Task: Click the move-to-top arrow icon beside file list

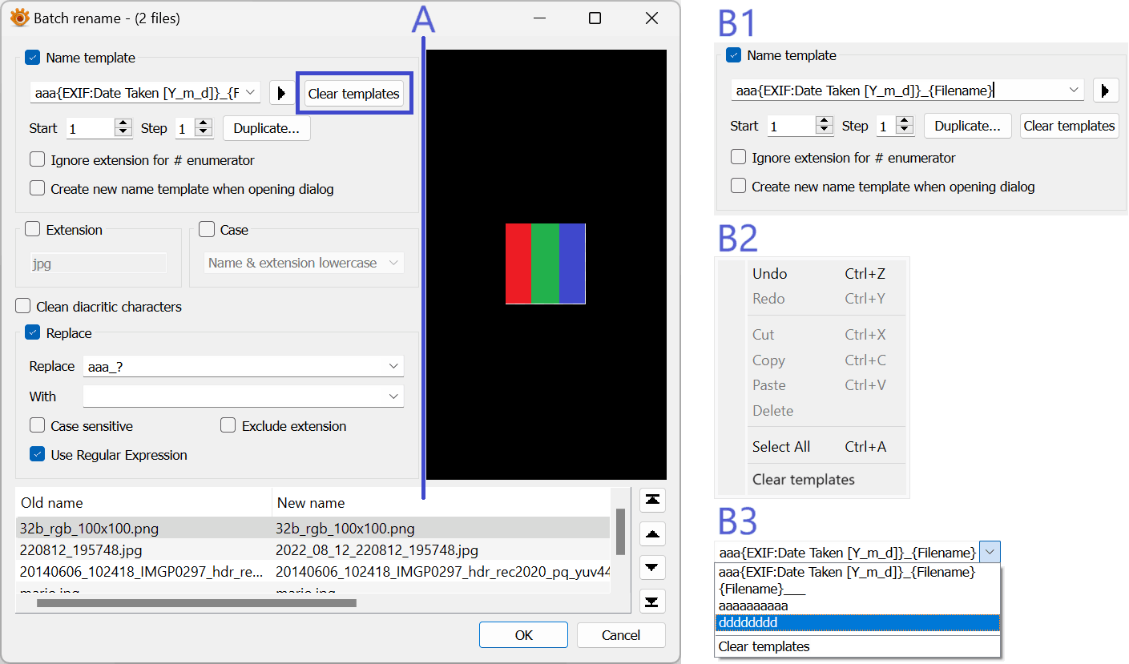Action: [x=653, y=500]
